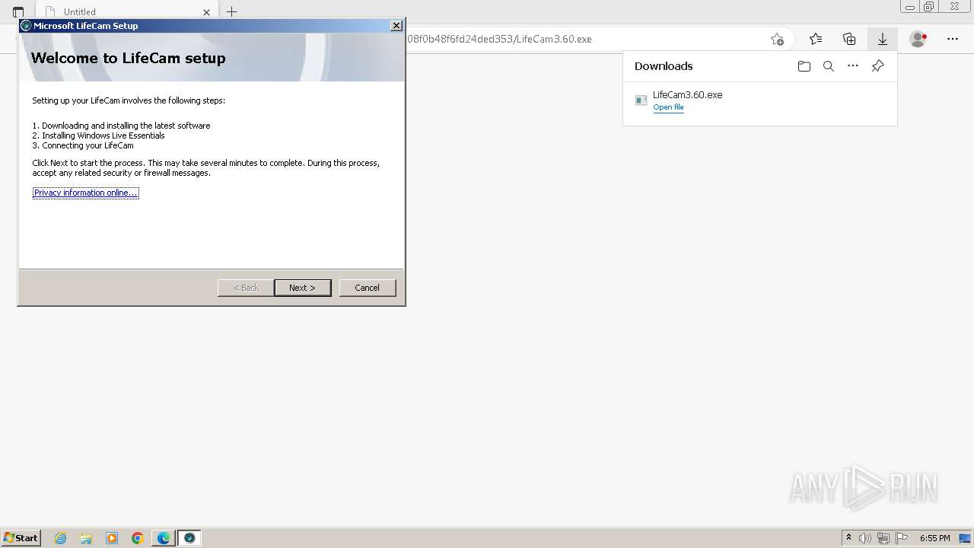Open the volume control tray icon
The width and height of the screenshot is (974, 548).
coord(865,538)
